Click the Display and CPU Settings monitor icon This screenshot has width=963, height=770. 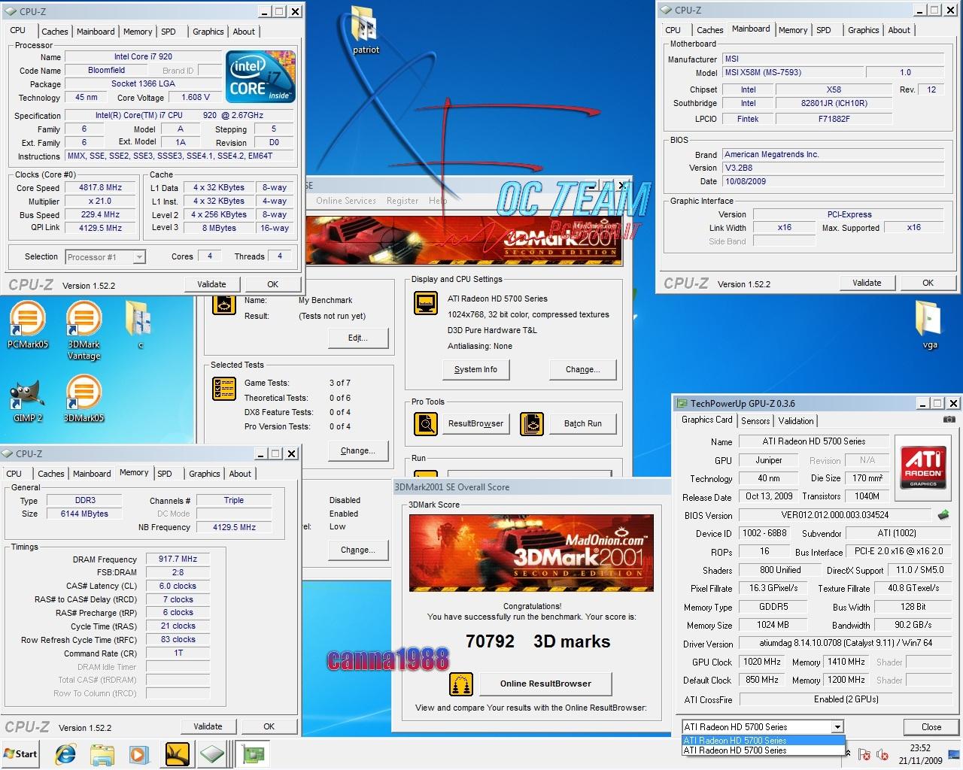click(426, 303)
